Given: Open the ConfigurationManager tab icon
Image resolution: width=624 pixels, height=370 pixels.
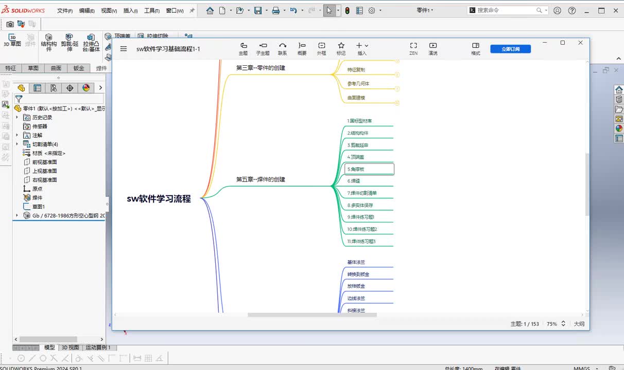Looking at the screenshot, I should pyautogui.click(x=54, y=88).
